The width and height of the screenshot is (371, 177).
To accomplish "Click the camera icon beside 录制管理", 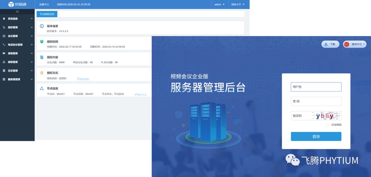I will tap(4, 54).
